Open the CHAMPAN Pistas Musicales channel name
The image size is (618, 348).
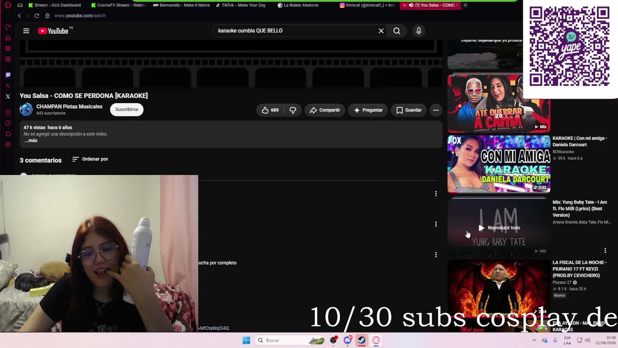[69, 107]
